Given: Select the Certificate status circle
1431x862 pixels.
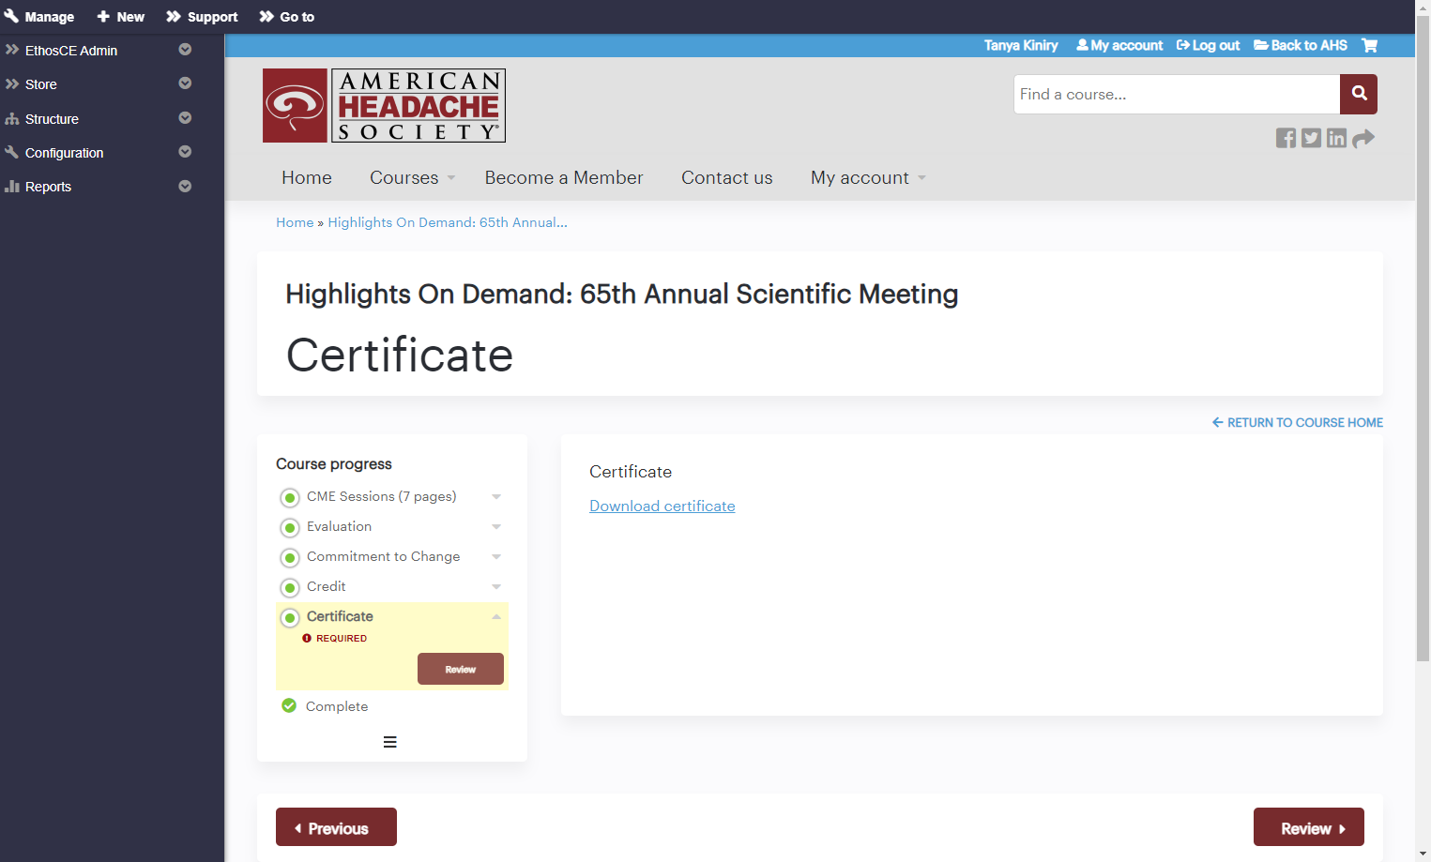Looking at the screenshot, I should (290, 617).
